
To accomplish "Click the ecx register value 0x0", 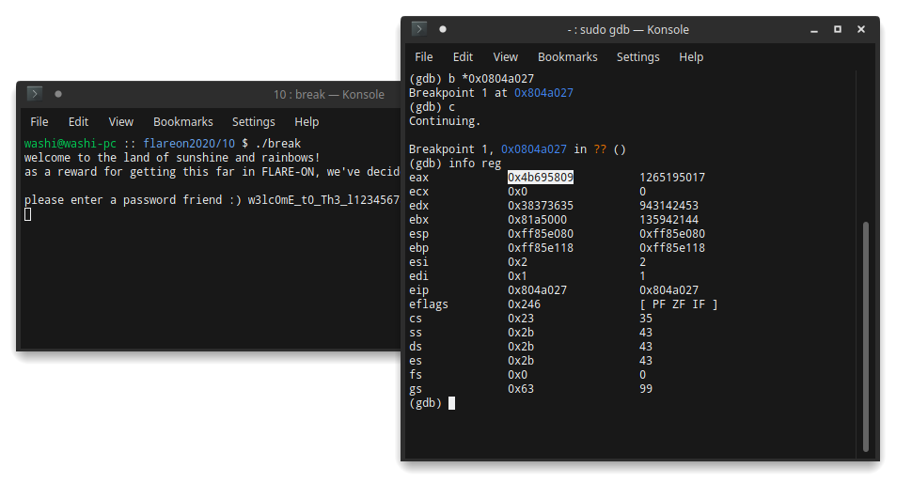I will click(518, 191).
